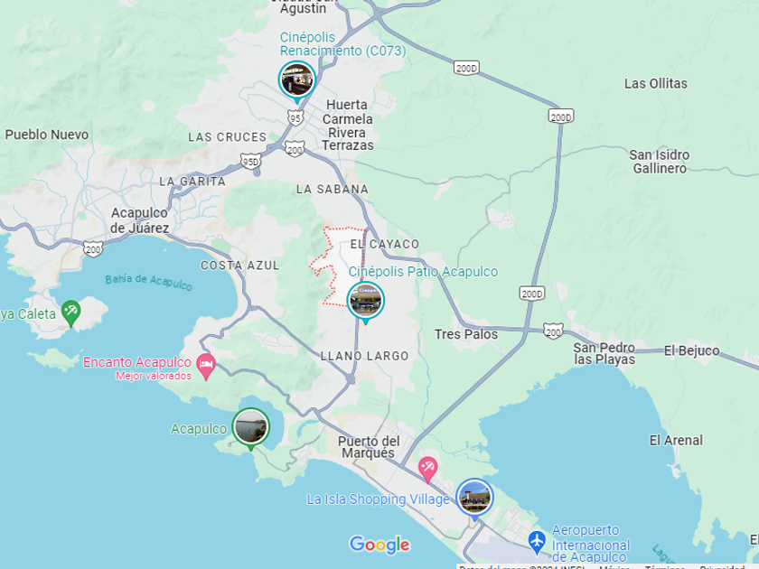This screenshot has width=759, height=569.
Task: Open the Google logo link
Action: point(380,545)
